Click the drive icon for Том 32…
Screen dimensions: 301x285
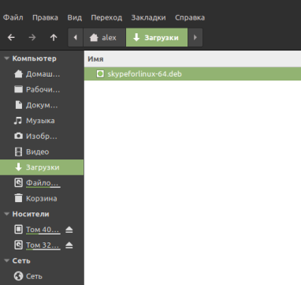click(x=18, y=245)
